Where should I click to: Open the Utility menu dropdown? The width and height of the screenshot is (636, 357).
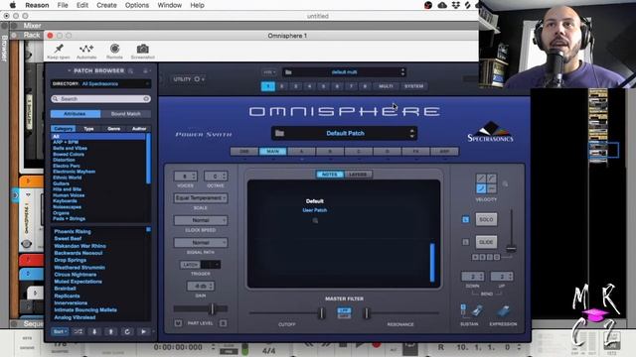[189, 79]
